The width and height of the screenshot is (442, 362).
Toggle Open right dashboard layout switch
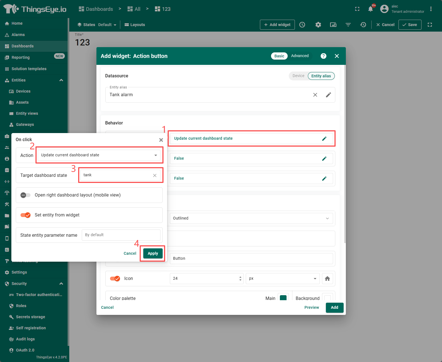(25, 195)
